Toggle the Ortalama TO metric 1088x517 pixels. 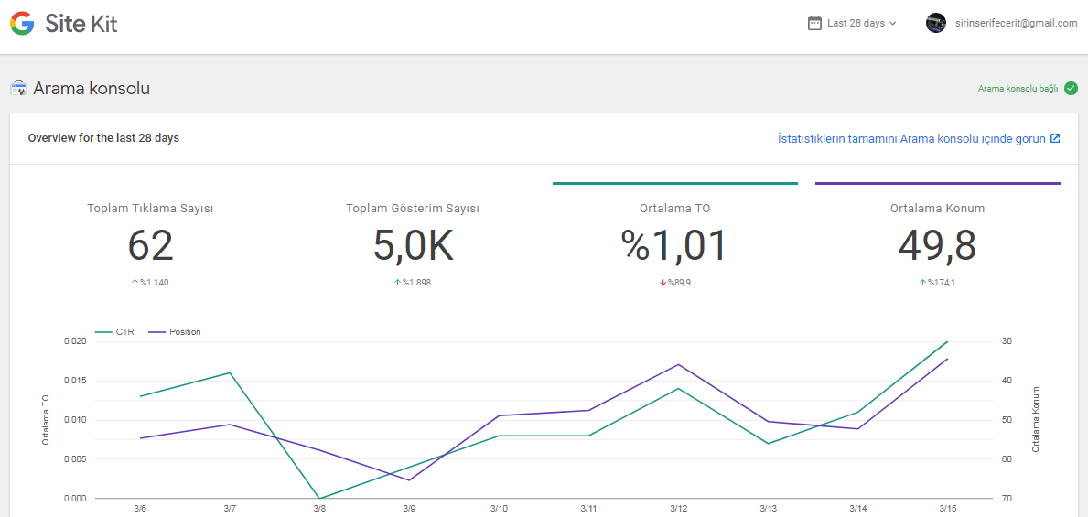675,237
